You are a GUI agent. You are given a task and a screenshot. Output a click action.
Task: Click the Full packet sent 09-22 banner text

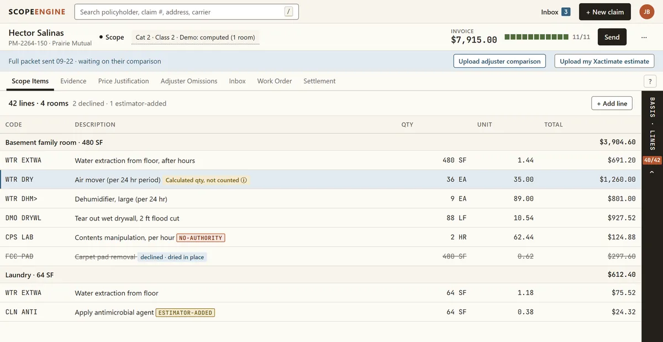[85, 61]
